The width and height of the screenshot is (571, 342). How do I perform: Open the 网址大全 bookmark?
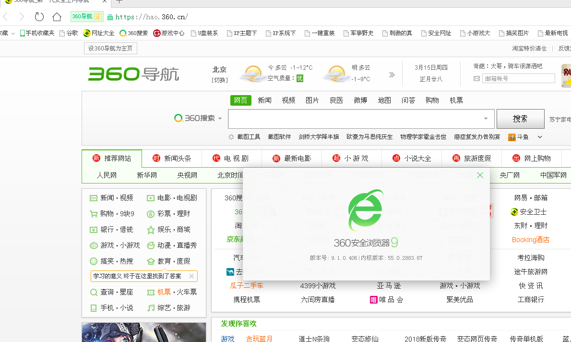[x=99, y=33]
